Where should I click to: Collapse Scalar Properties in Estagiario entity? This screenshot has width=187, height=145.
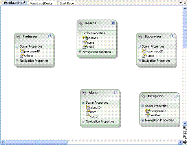143,106
